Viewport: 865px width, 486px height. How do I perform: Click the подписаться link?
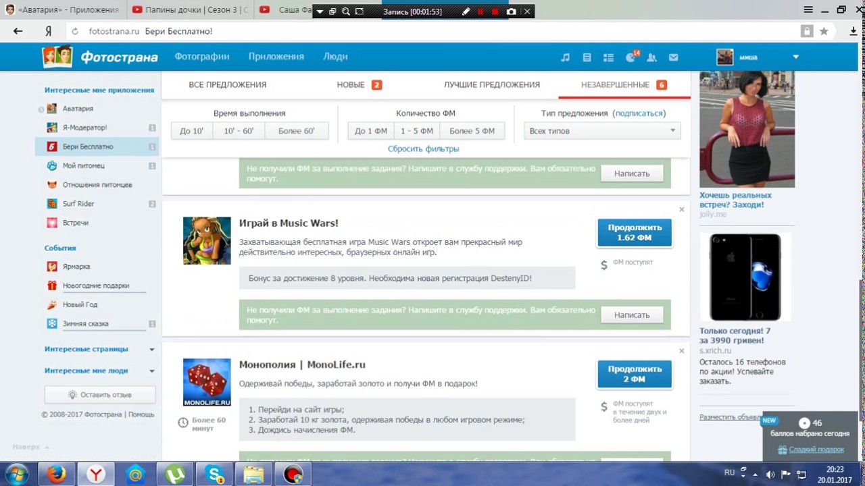pos(639,113)
